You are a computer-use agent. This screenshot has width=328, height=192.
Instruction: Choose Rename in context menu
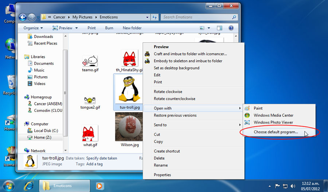click(x=161, y=165)
